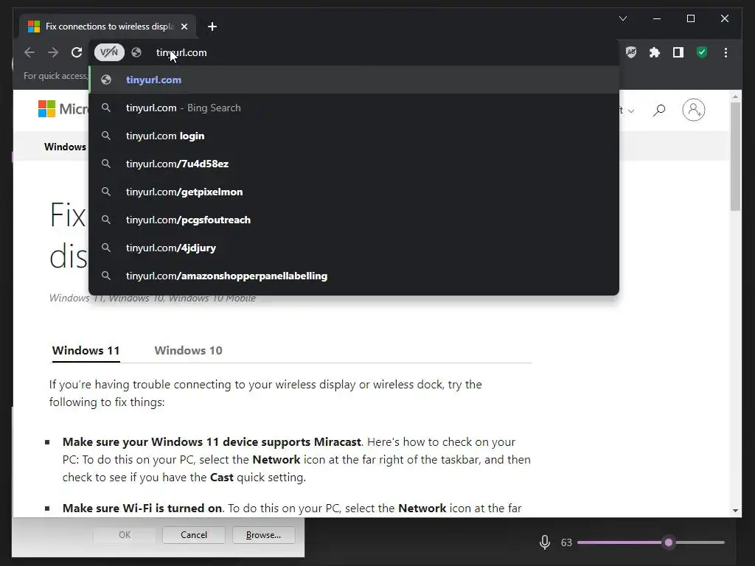Open the ad-block shield extension icon
Screen dimensions: 755x566
coord(631,52)
